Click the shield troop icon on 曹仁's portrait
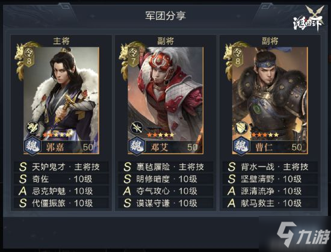 click(241, 128)
